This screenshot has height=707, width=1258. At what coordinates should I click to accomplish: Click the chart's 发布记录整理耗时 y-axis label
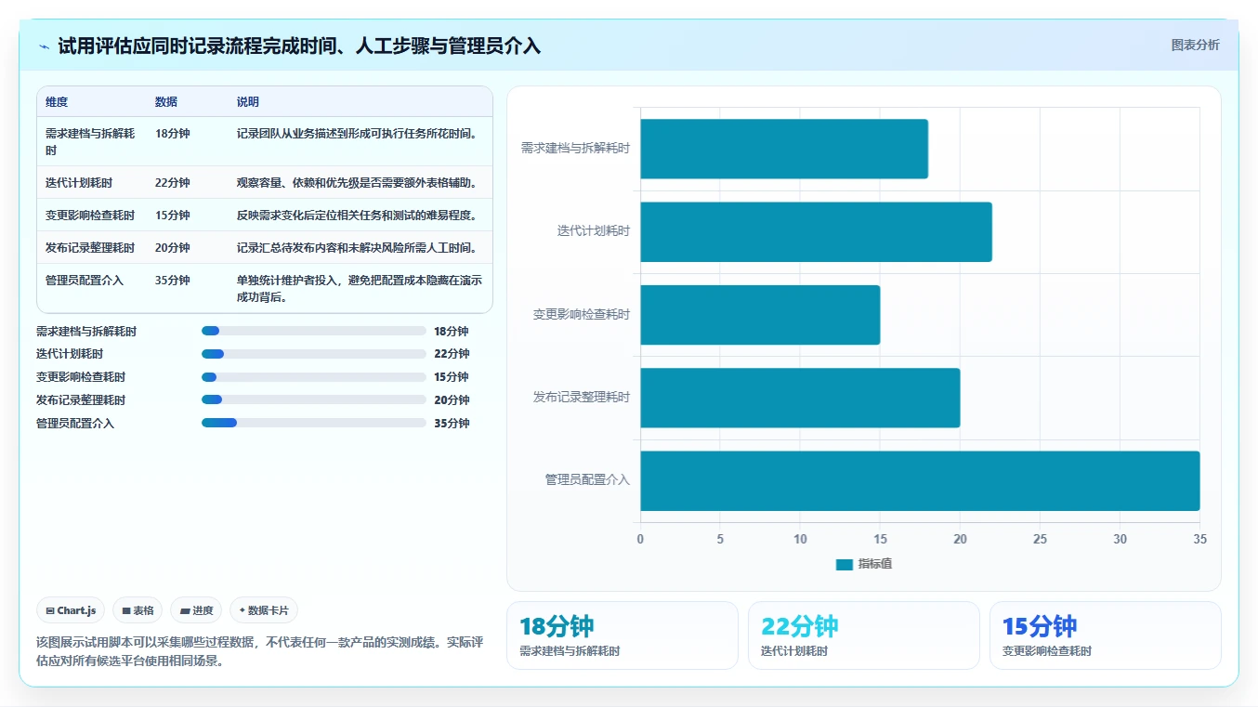(x=582, y=398)
